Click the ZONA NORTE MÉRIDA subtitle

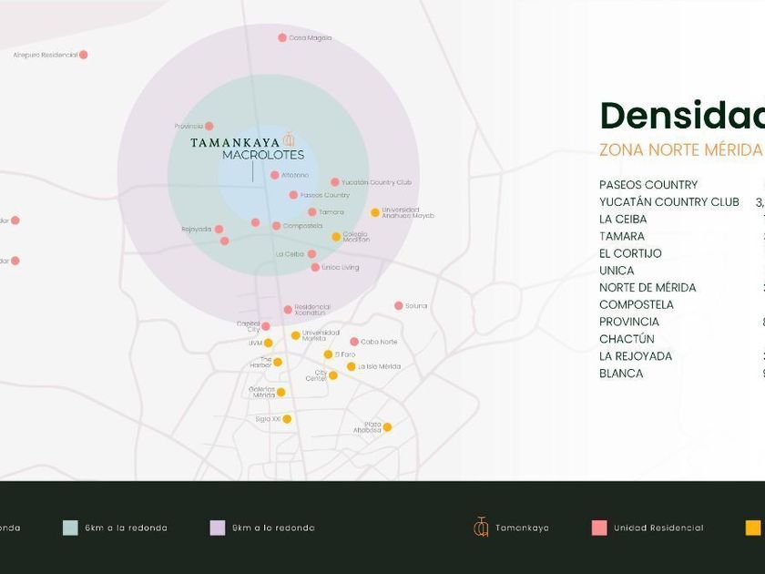(x=680, y=149)
